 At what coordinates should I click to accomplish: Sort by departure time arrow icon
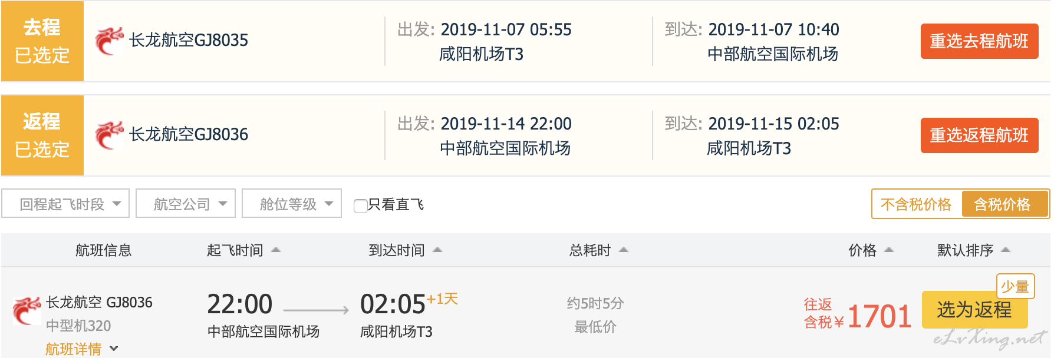(276, 250)
